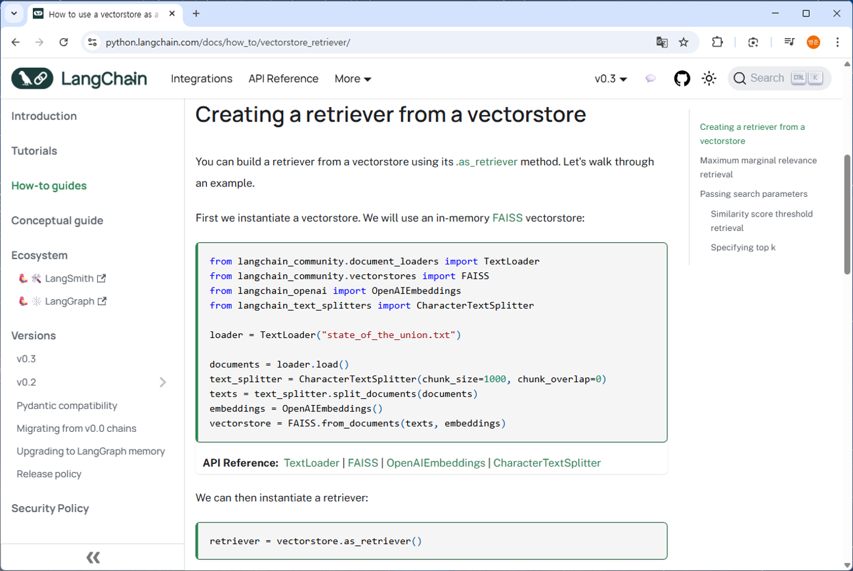Click the "state_of_the_union.txt" string in code

coord(389,335)
